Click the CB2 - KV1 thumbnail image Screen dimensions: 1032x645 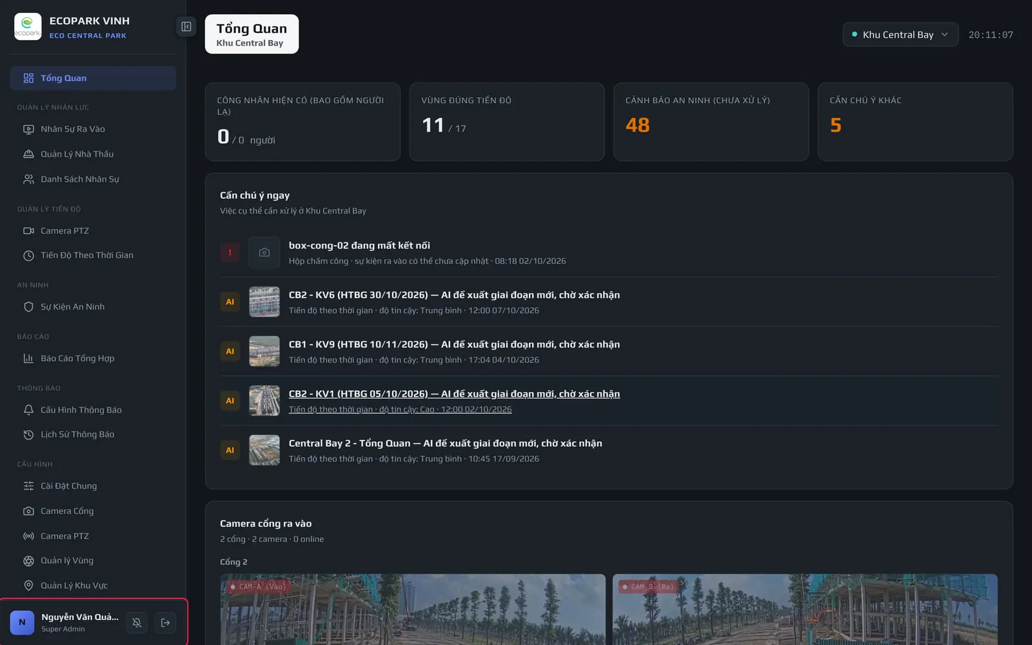point(264,401)
